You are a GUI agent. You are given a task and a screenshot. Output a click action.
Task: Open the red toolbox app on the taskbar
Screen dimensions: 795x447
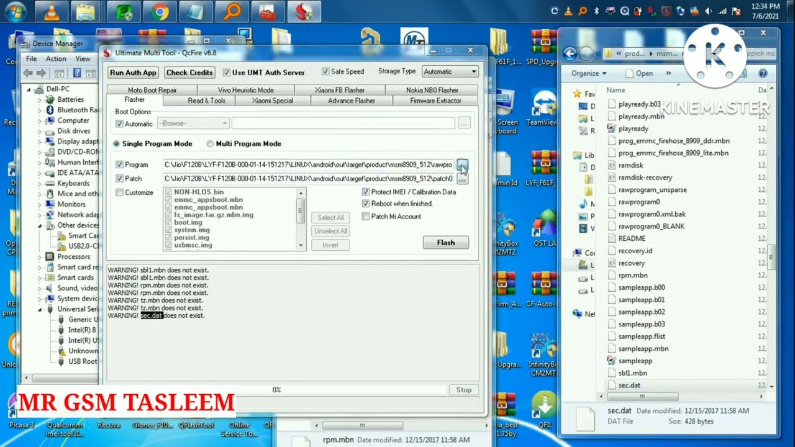point(268,11)
